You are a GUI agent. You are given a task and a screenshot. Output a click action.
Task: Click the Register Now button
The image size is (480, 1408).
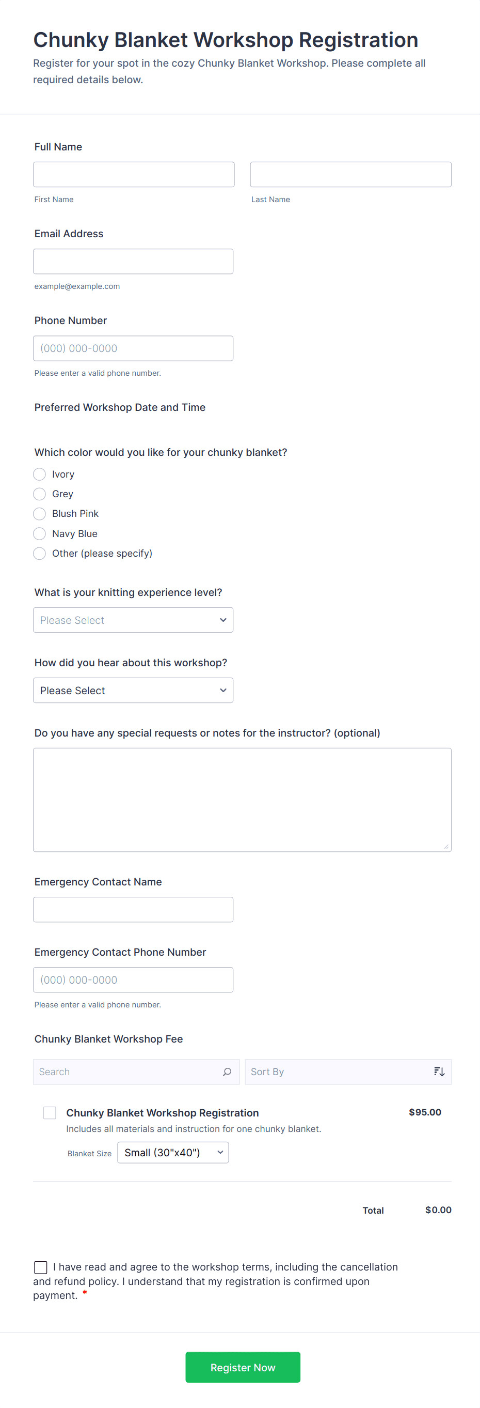tap(243, 1367)
